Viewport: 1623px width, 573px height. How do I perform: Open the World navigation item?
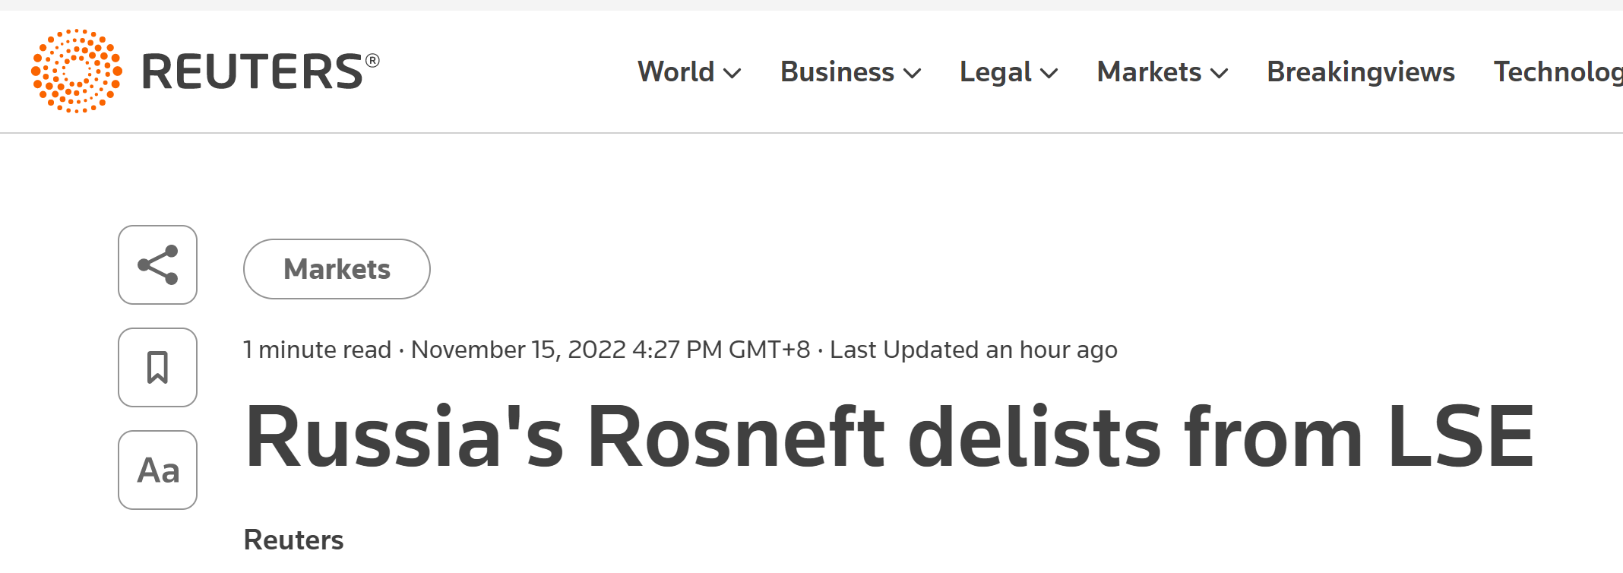(x=675, y=72)
